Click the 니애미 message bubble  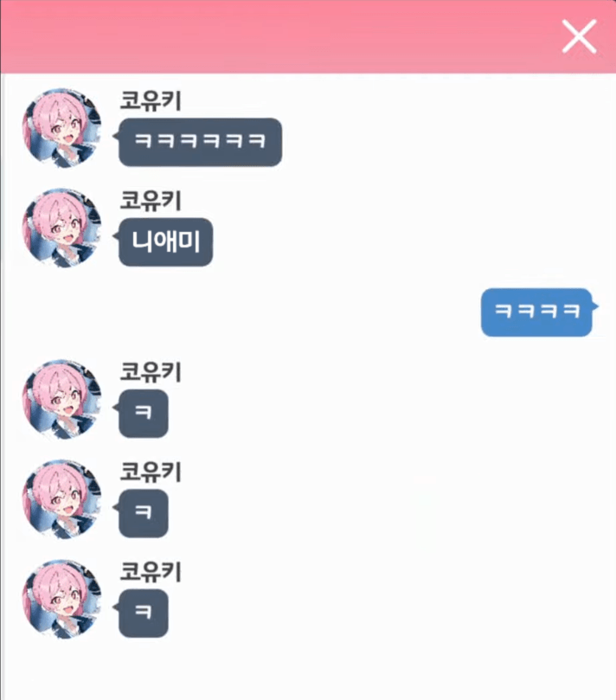click(165, 242)
